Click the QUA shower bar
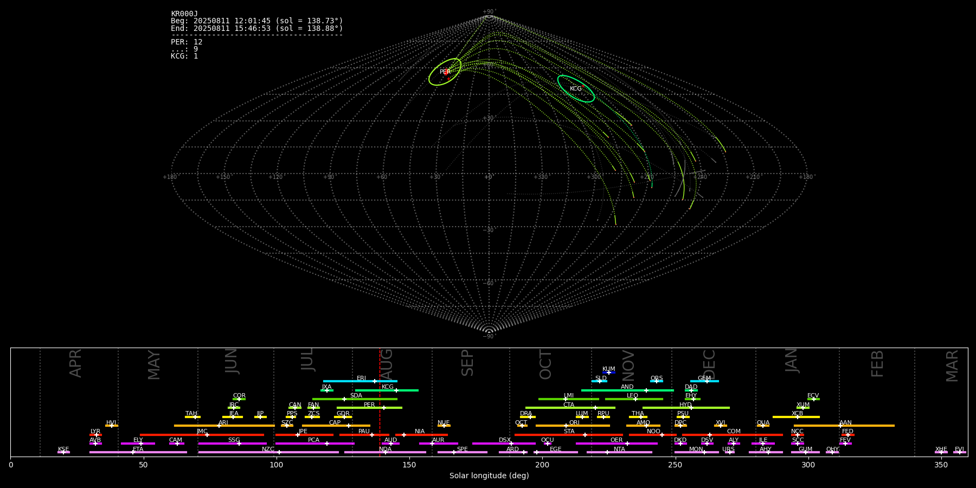976x488 pixels. click(x=763, y=426)
